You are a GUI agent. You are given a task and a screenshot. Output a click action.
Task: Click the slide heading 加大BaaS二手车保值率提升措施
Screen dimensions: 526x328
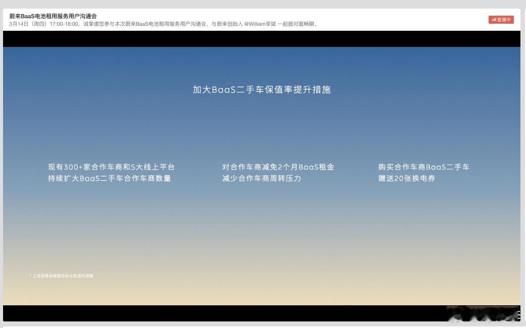pos(262,90)
